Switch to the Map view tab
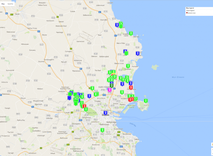This screenshot has height=156, width=213. pos(3,4)
